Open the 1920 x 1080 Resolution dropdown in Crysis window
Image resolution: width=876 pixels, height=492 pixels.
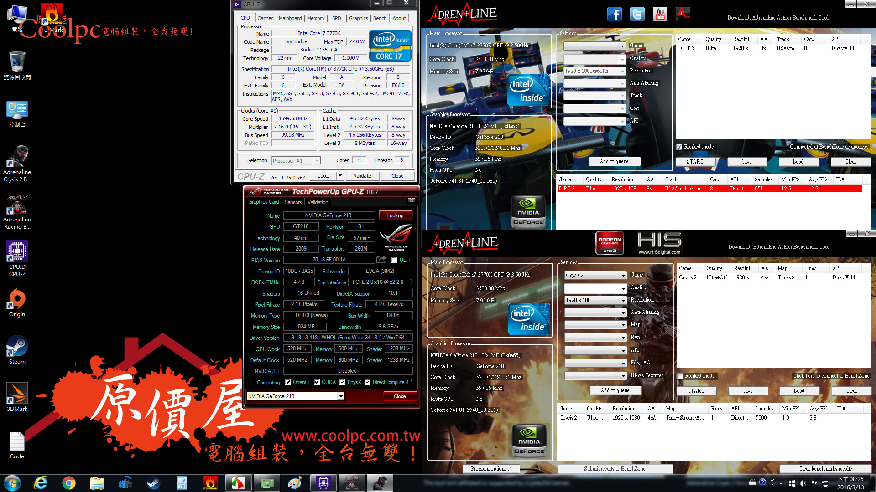[x=595, y=300]
